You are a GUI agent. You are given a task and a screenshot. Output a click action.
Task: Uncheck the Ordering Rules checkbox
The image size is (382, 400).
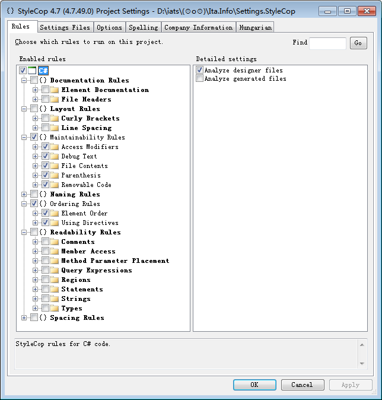(34, 204)
